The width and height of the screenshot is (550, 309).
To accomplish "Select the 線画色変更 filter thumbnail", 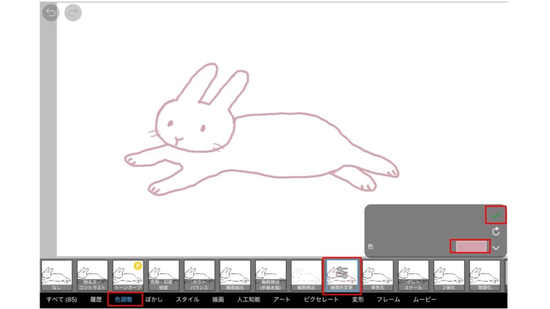I will click(x=342, y=275).
